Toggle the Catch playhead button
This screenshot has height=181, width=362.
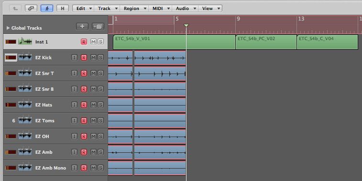(x=47, y=9)
